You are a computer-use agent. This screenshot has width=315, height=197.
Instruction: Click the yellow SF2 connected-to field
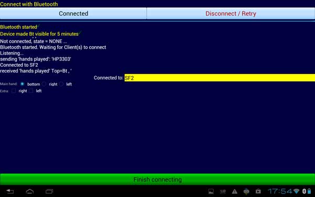tap(219, 78)
